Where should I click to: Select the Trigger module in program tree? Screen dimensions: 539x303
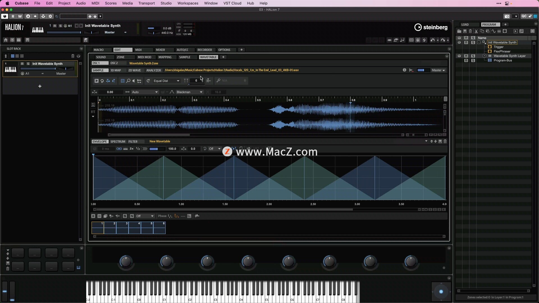(x=498, y=47)
